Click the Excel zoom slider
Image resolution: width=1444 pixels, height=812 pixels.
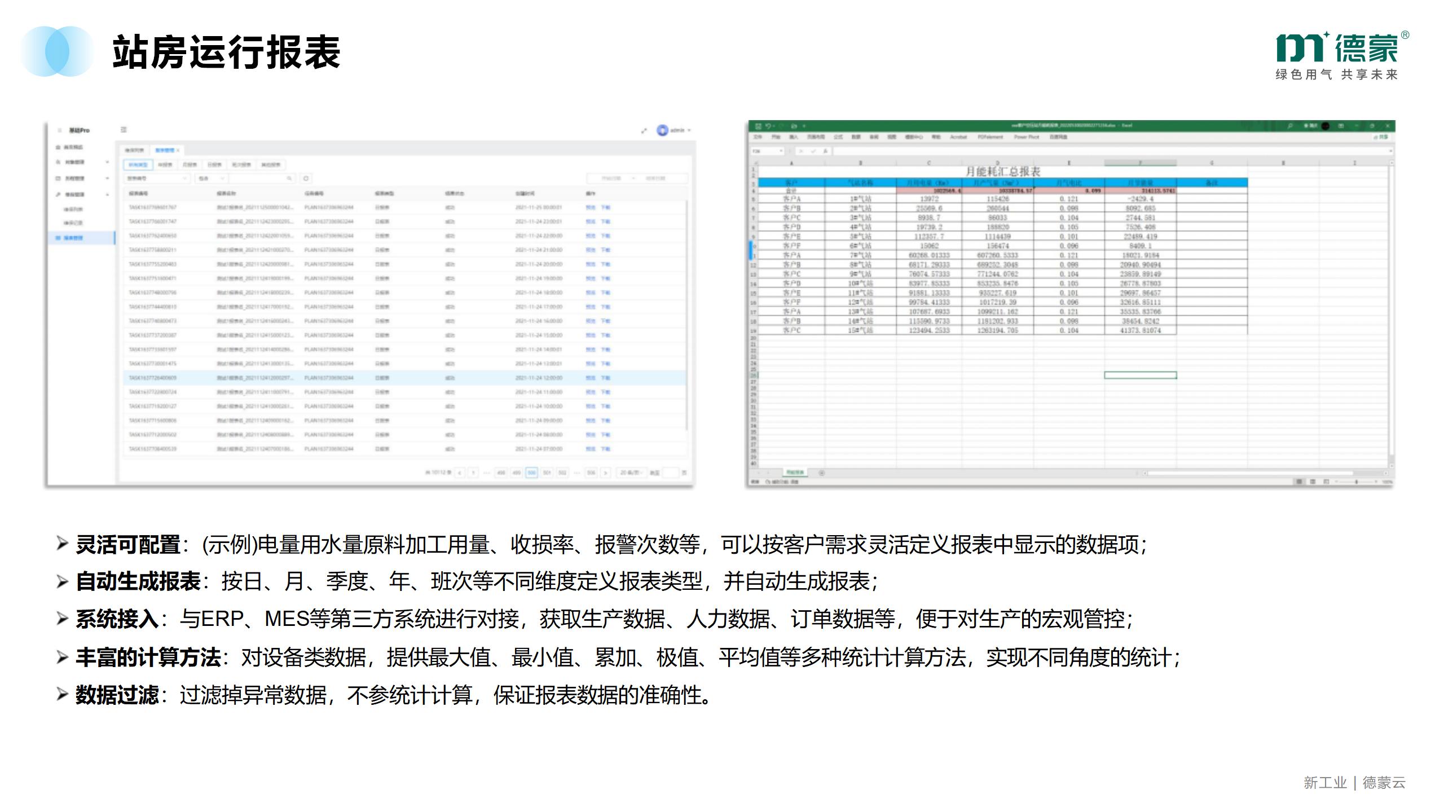tap(1357, 482)
